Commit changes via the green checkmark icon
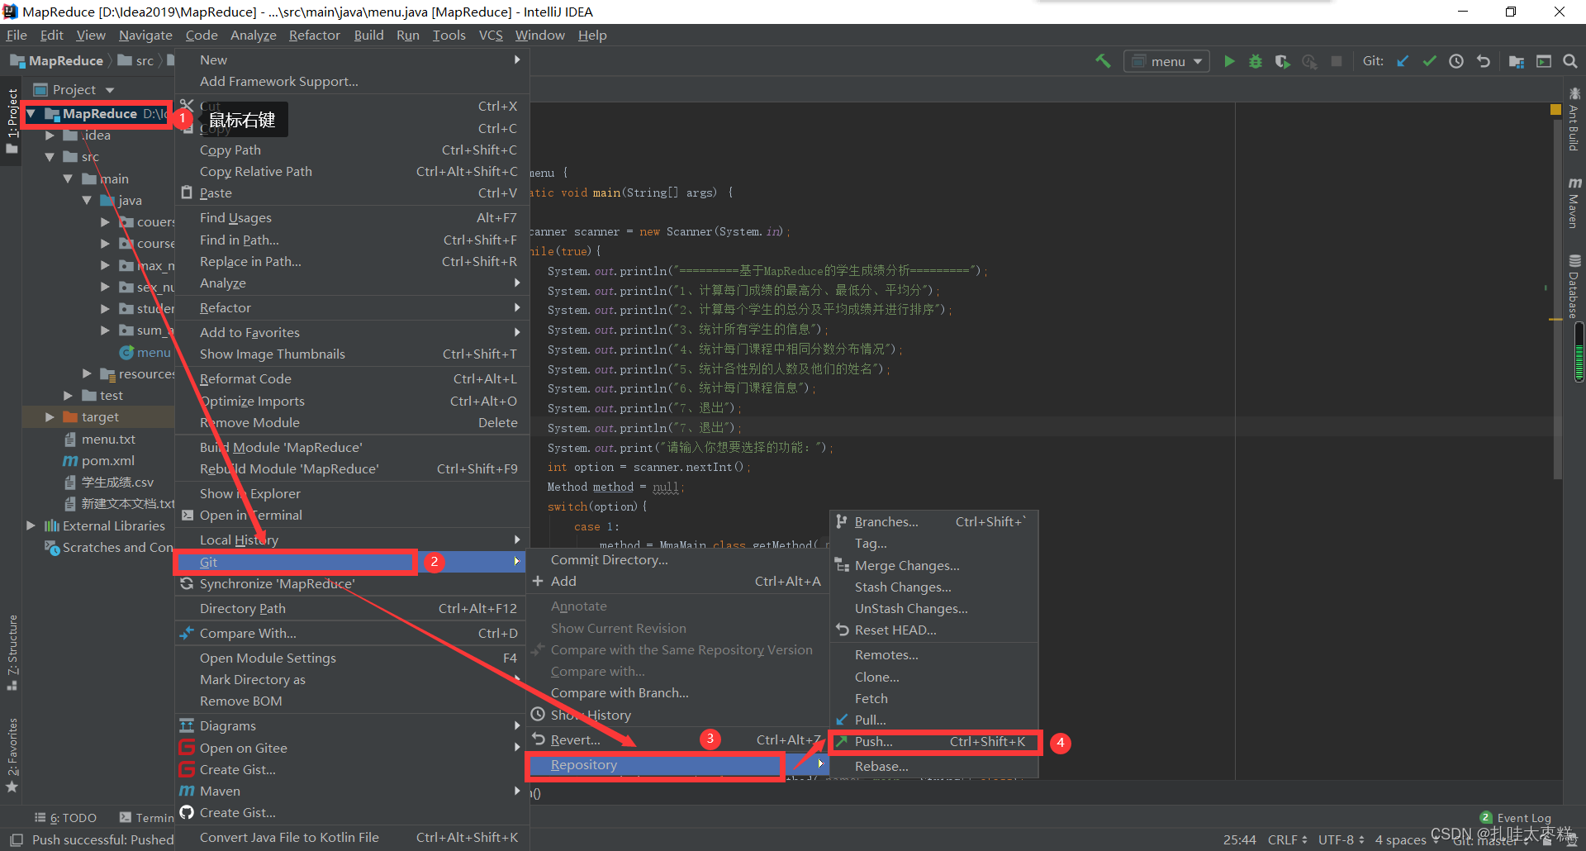The image size is (1586, 851). tap(1430, 60)
